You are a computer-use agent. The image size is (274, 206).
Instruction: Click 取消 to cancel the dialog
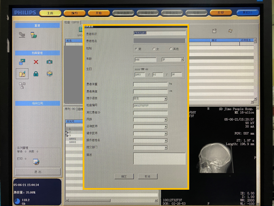tap(147, 176)
